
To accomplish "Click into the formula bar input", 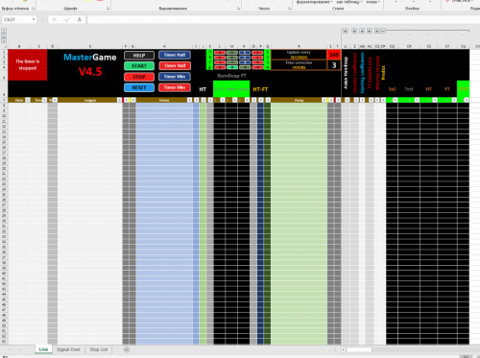I will point(283,19).
